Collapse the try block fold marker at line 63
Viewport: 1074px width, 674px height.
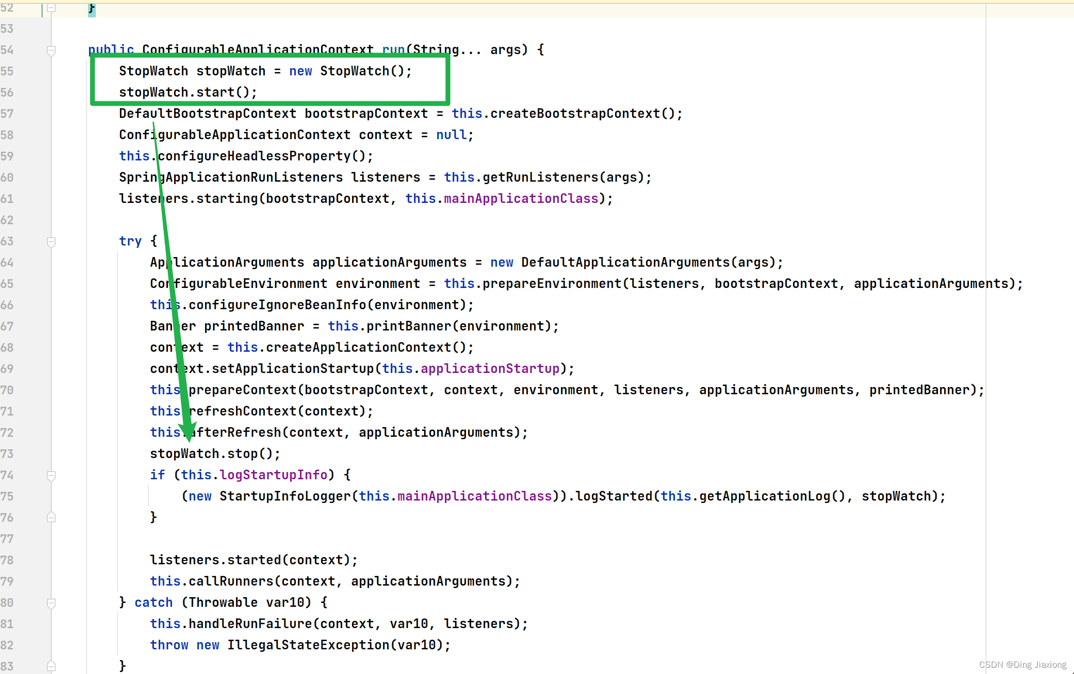51,242
